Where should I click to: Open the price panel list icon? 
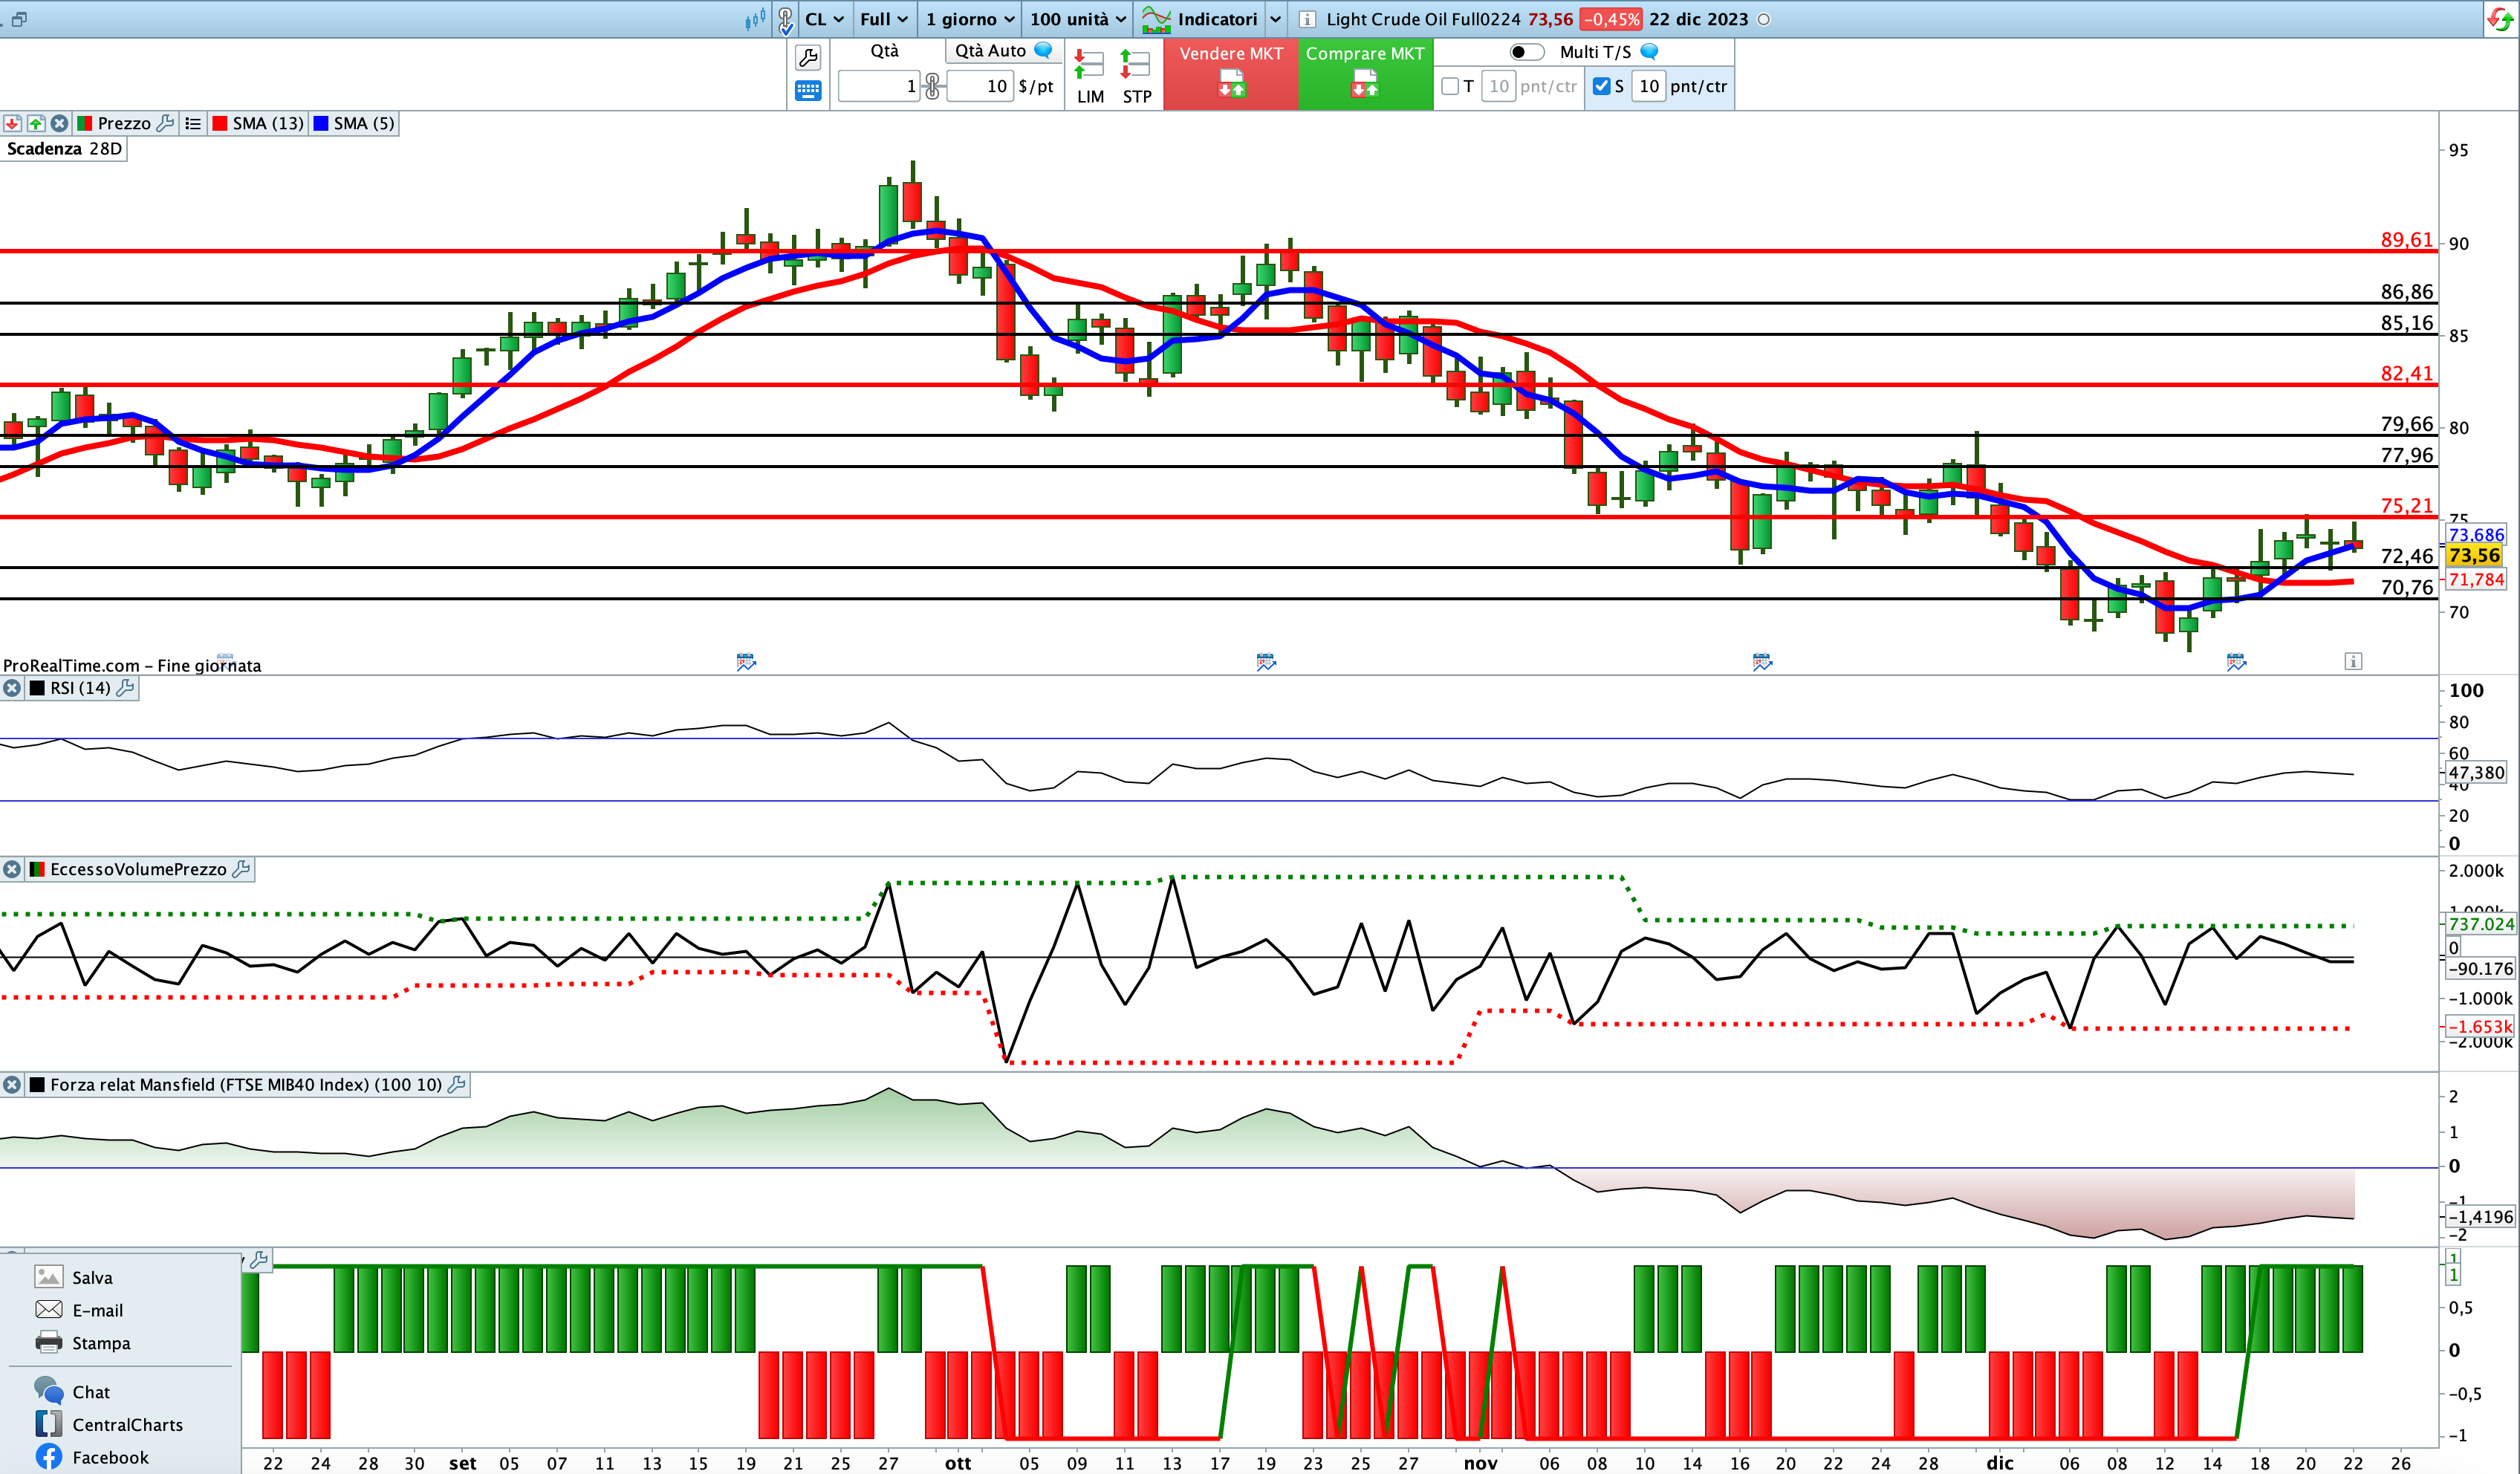[x=193, y=123]
